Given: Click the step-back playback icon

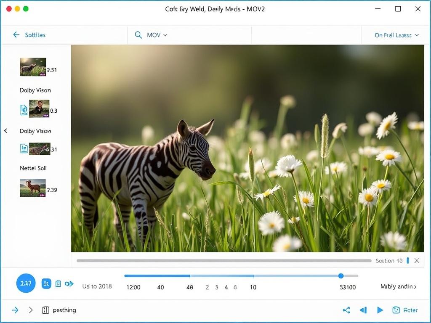Looking at the screenshot, I should 363,310.
